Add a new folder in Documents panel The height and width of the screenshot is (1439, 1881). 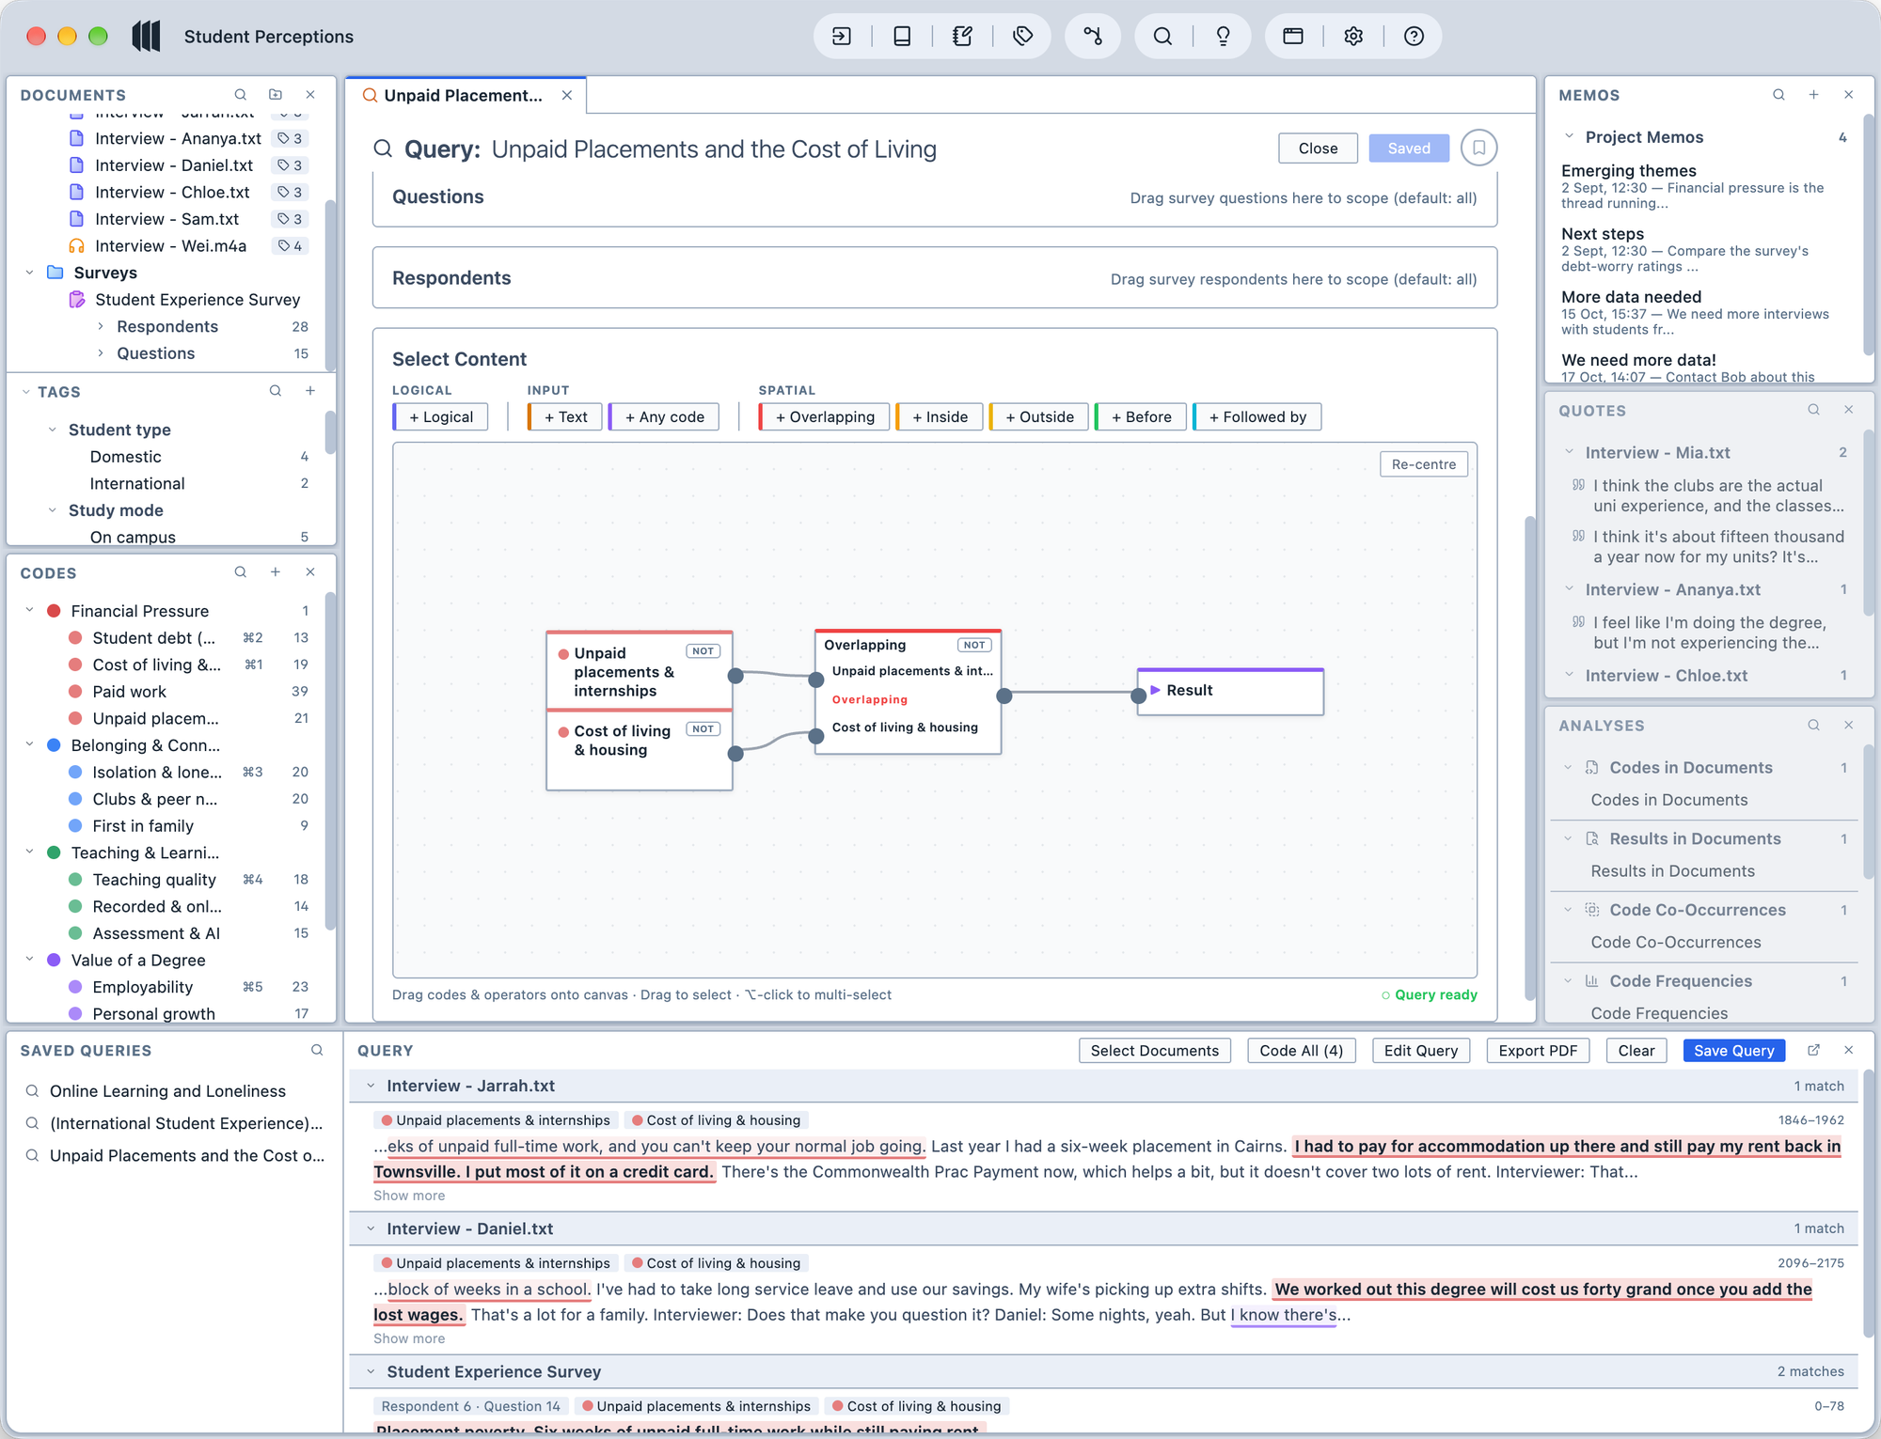coord(276,95)
